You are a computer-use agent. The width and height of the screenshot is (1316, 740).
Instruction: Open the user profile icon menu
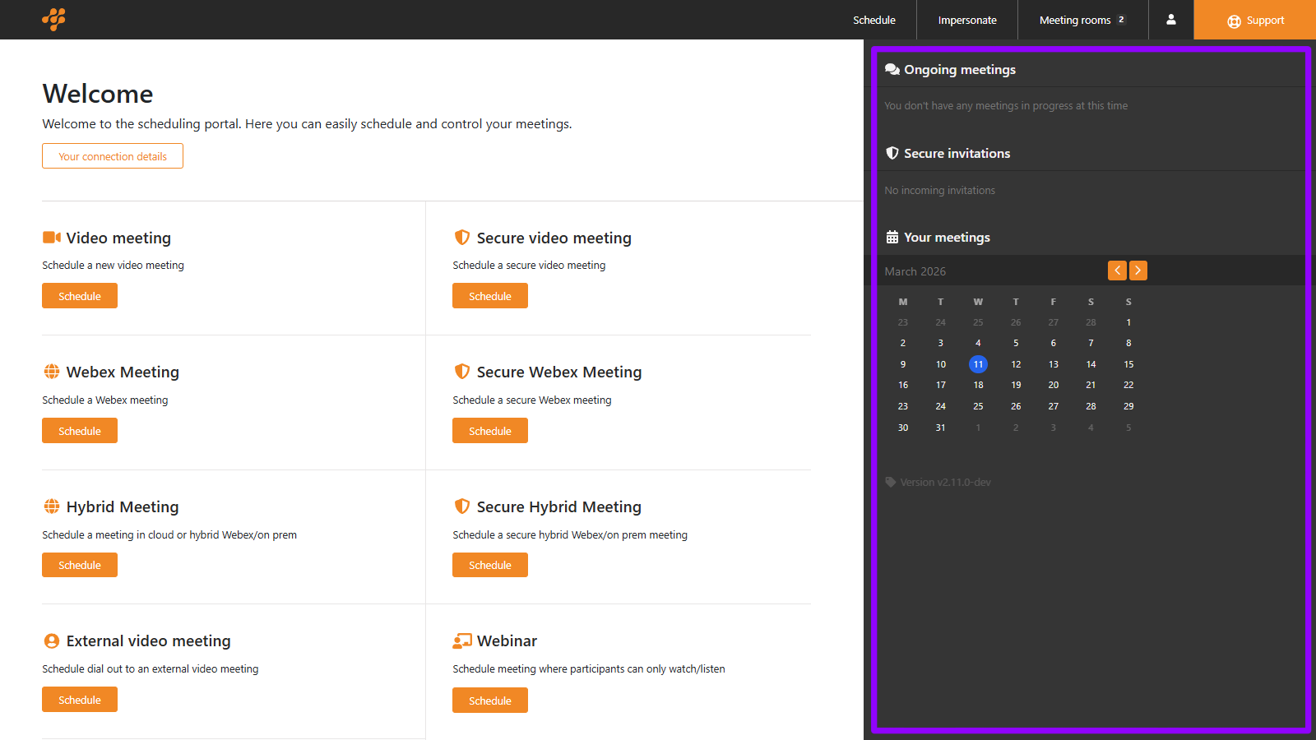point(1170,20)
